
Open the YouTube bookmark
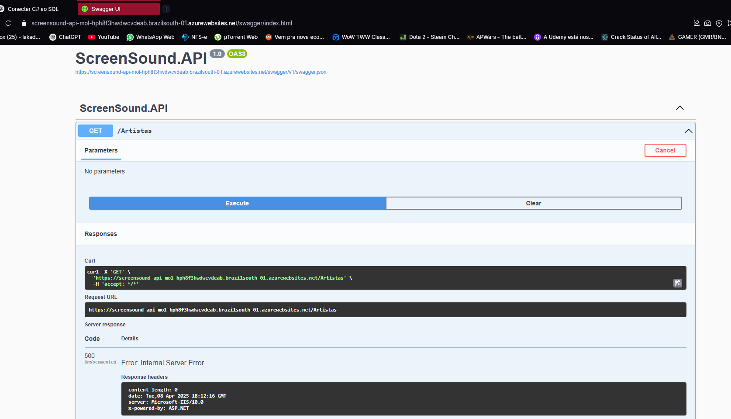pyautogui.click(x=104, y=37)
